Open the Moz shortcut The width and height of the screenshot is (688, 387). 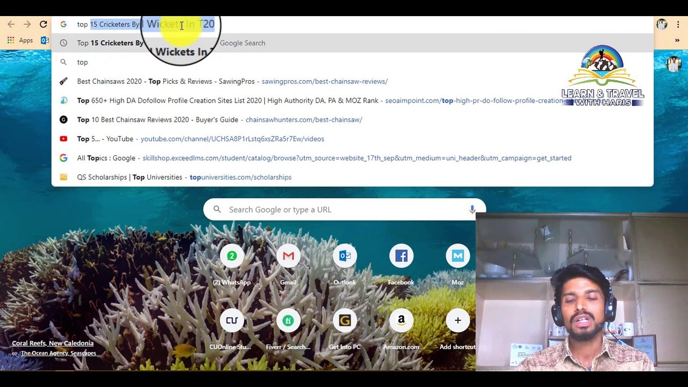pos(457,263)
